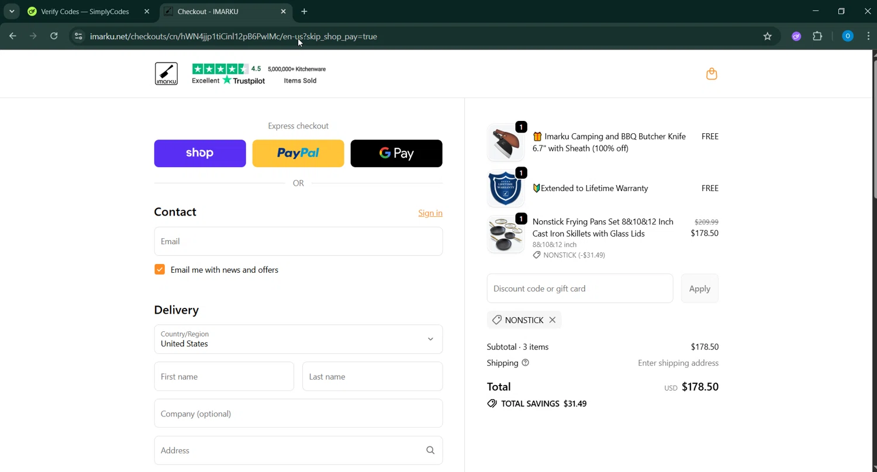Open the shopping bag cart icon

pyautogui.click(x=712, y=74)
